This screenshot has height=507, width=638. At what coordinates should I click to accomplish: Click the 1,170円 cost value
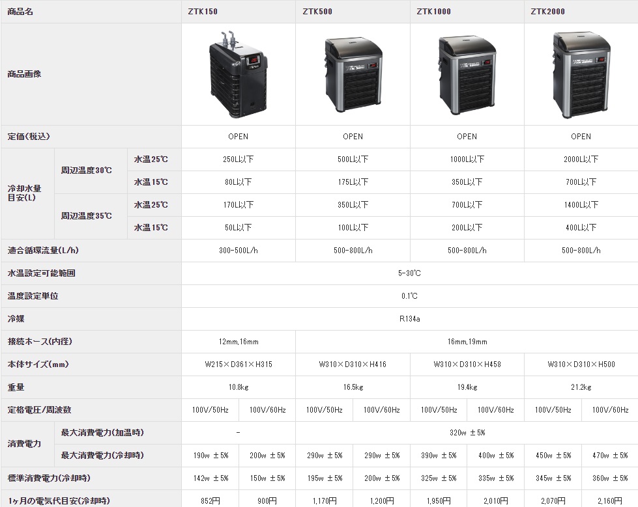pyautogui.click(x=325, y=500)
